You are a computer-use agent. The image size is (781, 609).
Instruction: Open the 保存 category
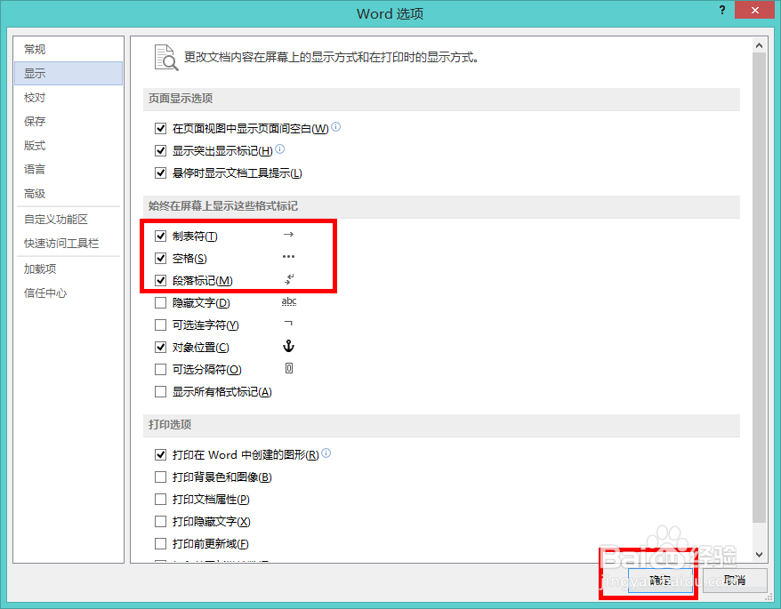tap(68, 122)
